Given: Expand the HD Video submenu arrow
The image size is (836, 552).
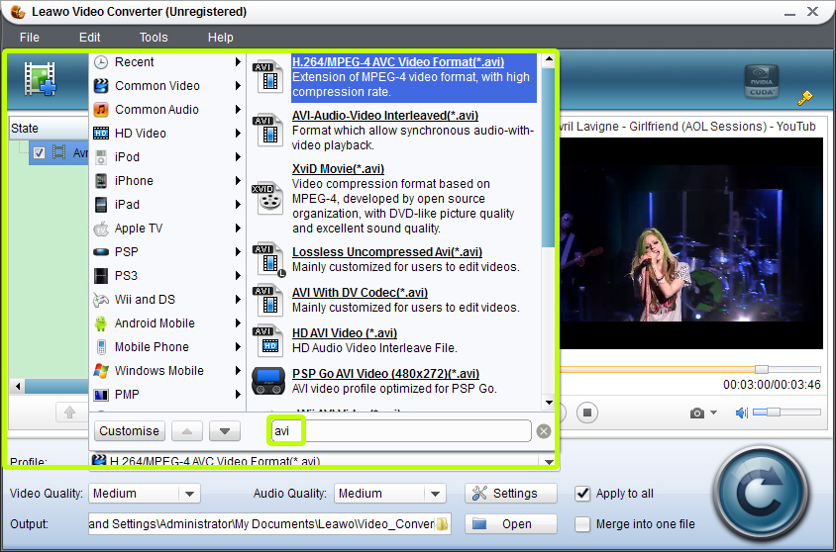Looking at the screenshot, I should tap(238, 134).
